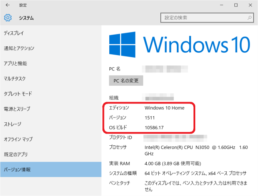Click the PC 名の変更 button
258x196 pixels.
[x=126, y=80]
